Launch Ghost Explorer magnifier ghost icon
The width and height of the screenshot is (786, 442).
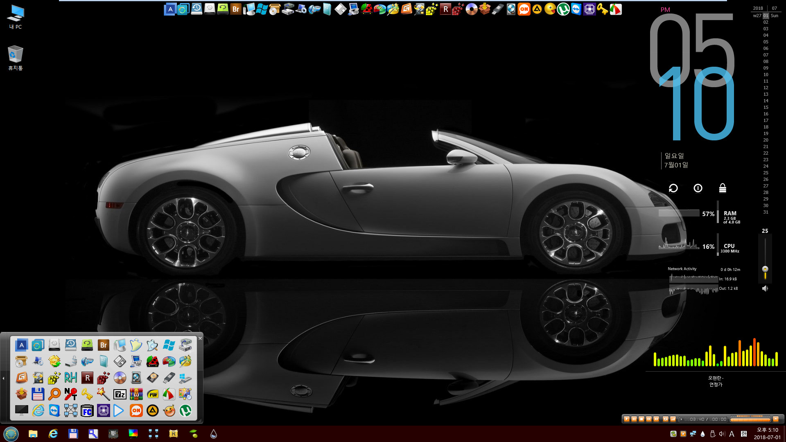(x=153, y=345)
